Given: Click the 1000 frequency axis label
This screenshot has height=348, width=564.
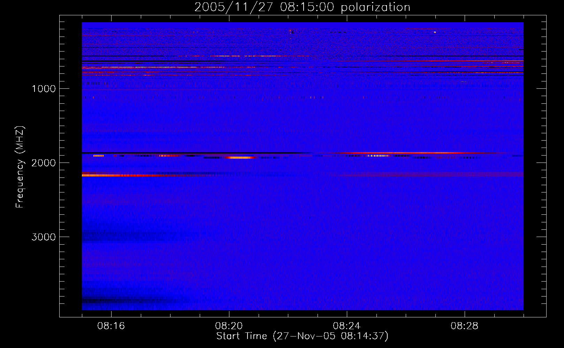Looking at the screenshot, I should pos(44,89).
